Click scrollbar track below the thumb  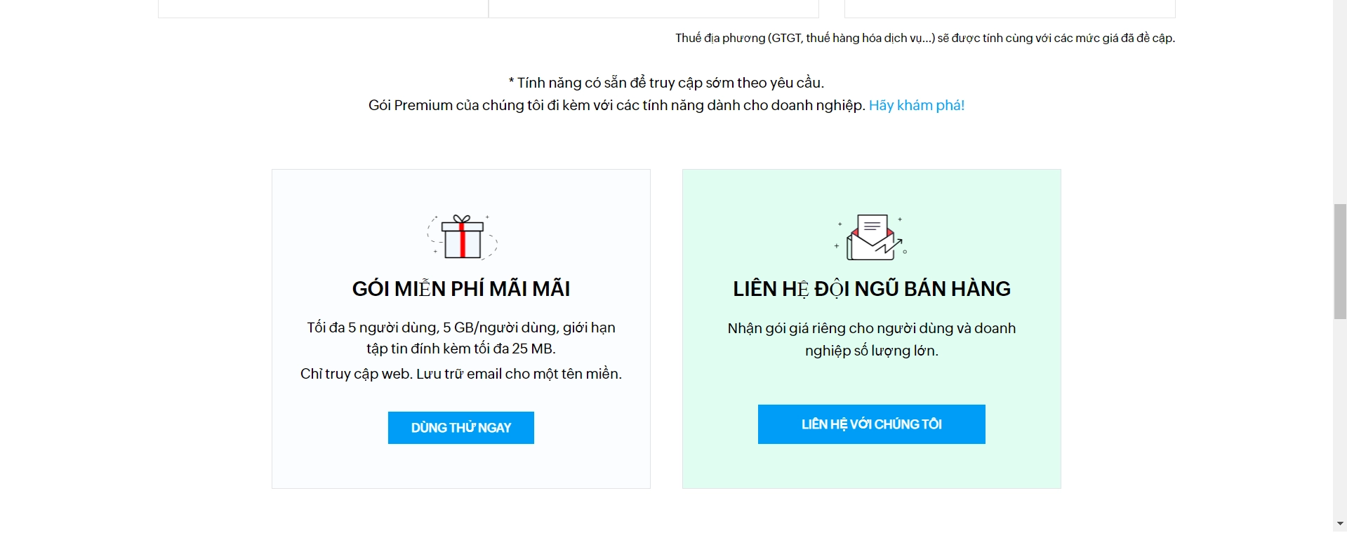pyautogui.click(x=1340, y=417)
